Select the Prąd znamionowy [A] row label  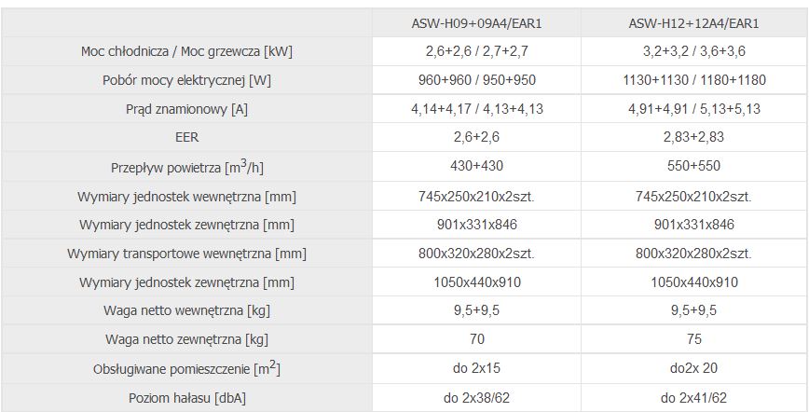186,109
